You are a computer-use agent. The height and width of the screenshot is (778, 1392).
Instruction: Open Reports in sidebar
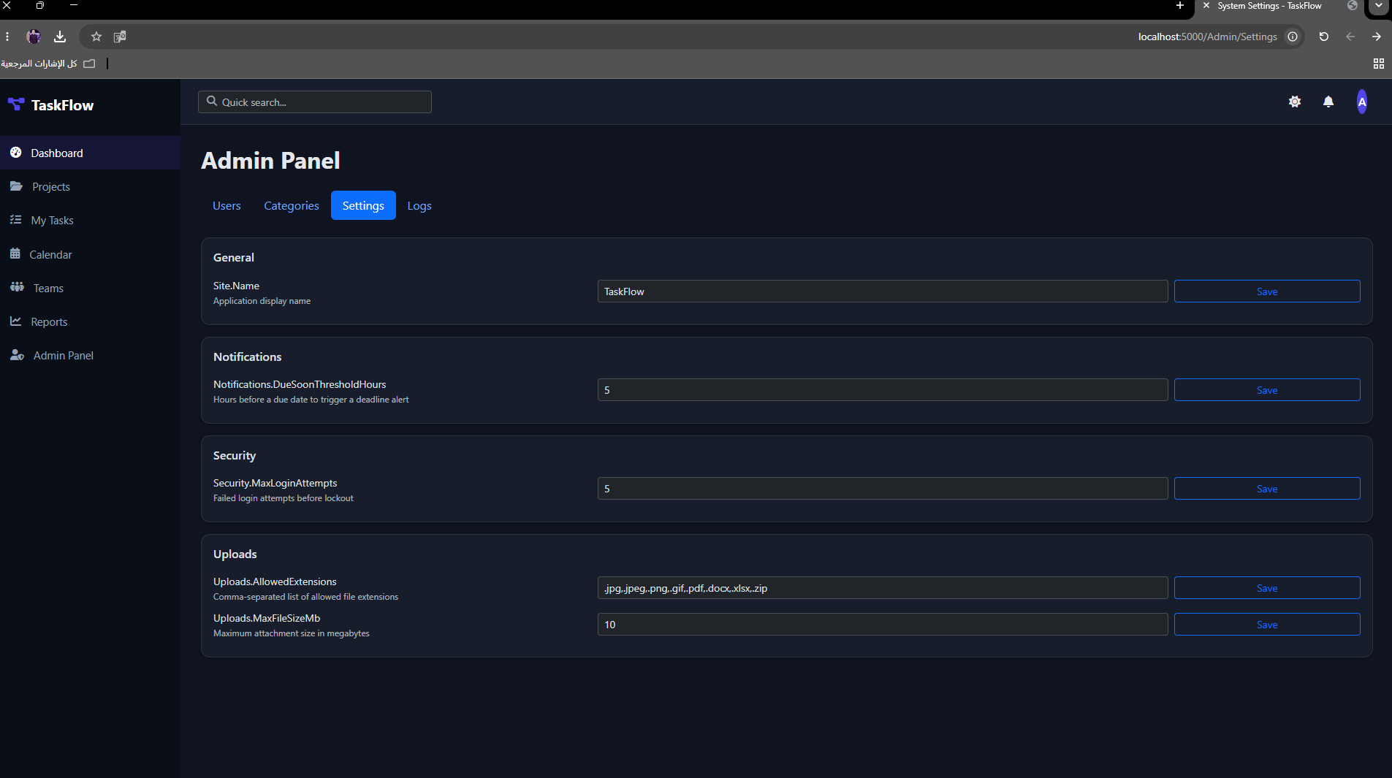click(x=90, y=321)
